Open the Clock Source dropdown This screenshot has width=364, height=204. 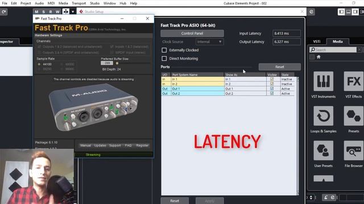click(210, 42)
